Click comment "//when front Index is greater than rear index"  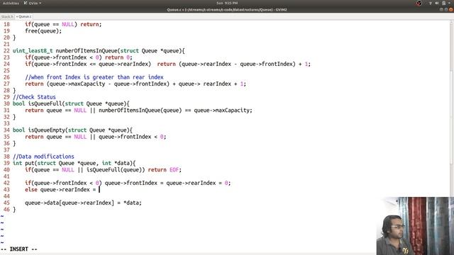click(94, 77)
